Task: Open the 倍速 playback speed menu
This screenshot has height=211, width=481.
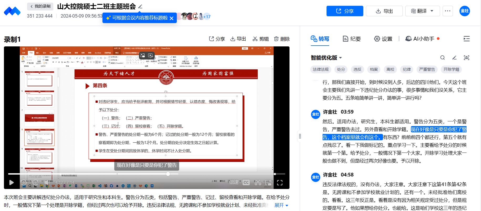Action: [x=234, y=182]
